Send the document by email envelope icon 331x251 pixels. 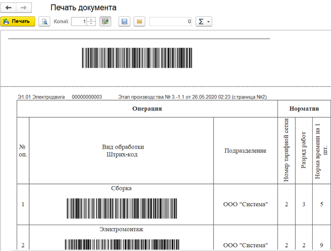tap(139, 21)
